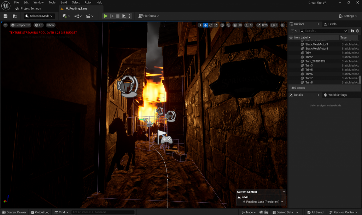Screen dimensions: 362x215
Task: Open the cinematics clapperboard menu
Action: click(x=89, y=16)
